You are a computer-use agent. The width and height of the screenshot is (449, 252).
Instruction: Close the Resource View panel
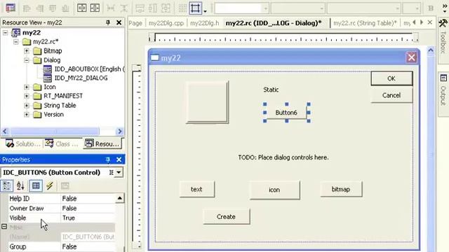coord(119,22)
